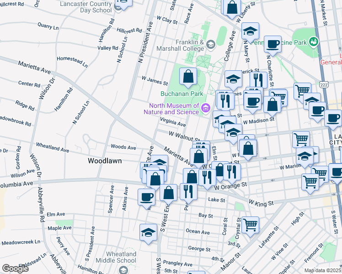This screenshot has height=274, width=342.
Task: Select the school marker beside W Marion St label
Action: 305,157
